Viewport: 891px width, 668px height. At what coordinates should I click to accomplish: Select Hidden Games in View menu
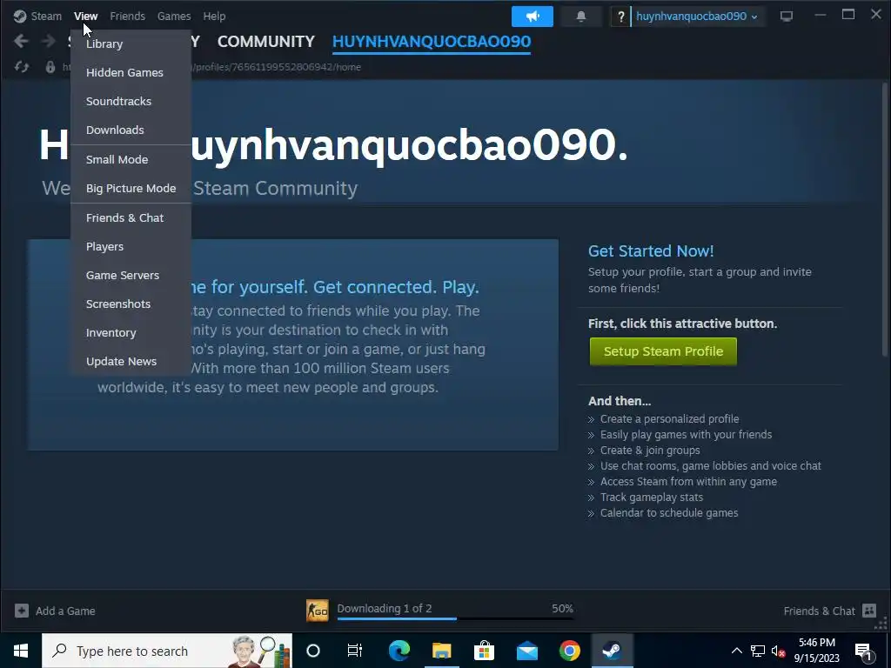pos(131,72)
